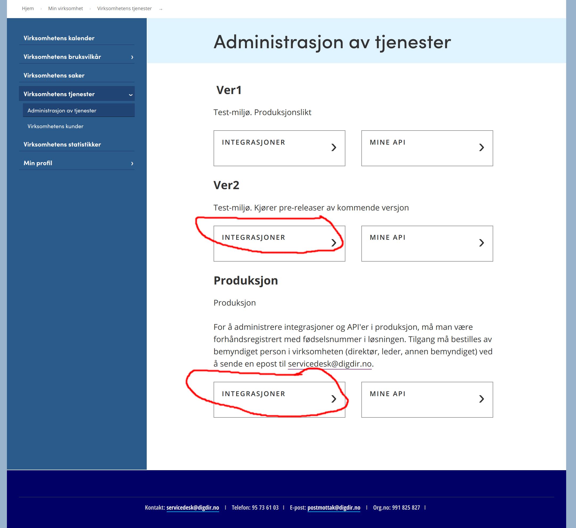Click footer postmottak@digdir.no email link
The height and width of the screenshot is (528, 576).
coord(334,507)
